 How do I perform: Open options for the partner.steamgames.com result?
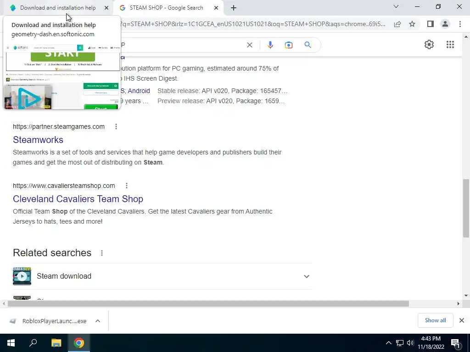point(116,126)
